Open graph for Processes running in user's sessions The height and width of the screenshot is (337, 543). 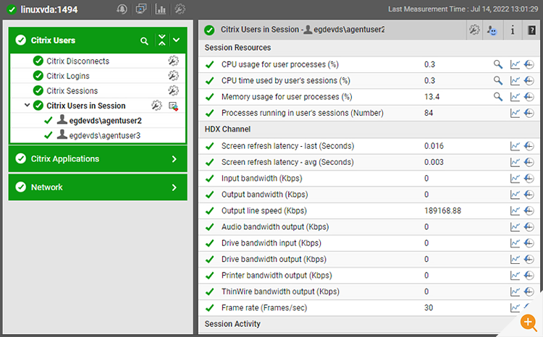click(x=515, y=113)
